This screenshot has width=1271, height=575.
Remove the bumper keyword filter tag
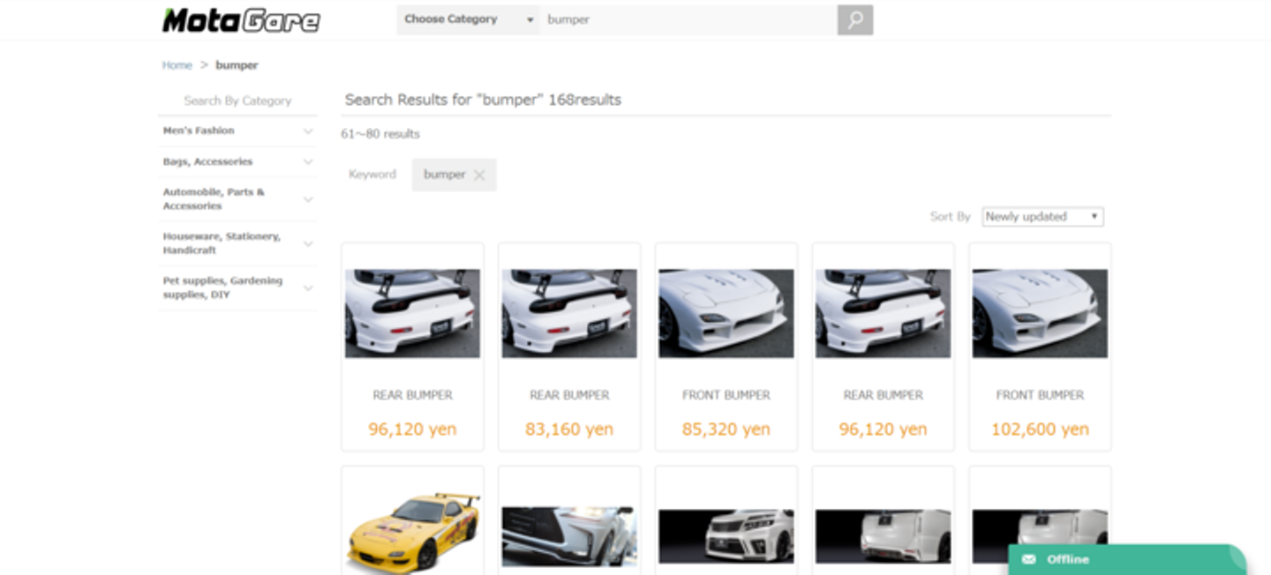pos(479,175)
